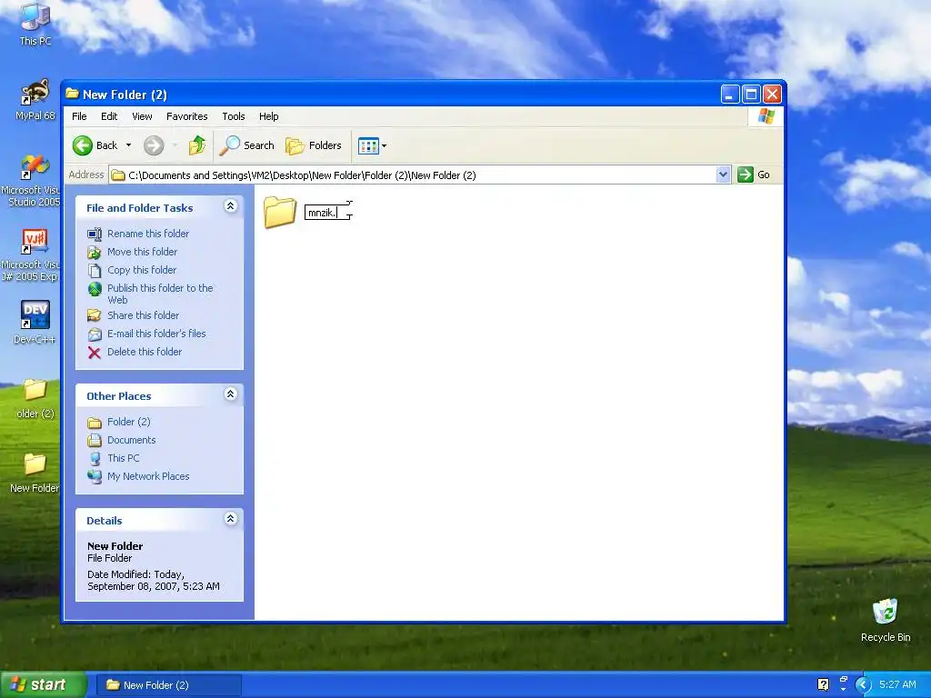This screenshot has width=931, height=698.
Task: Collapse the Details panel
Action: 230,519
